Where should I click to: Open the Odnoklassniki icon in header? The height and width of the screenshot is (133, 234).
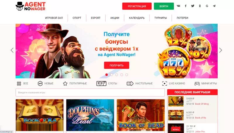(200, 6)
